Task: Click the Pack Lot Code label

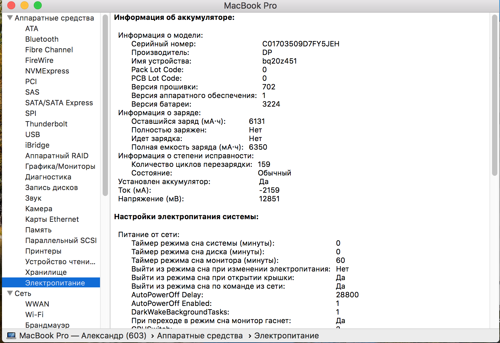Action: click(157, 70)
